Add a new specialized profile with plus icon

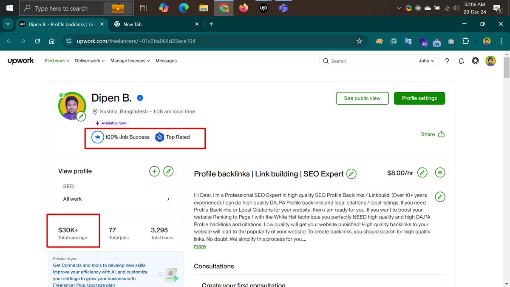154,171
